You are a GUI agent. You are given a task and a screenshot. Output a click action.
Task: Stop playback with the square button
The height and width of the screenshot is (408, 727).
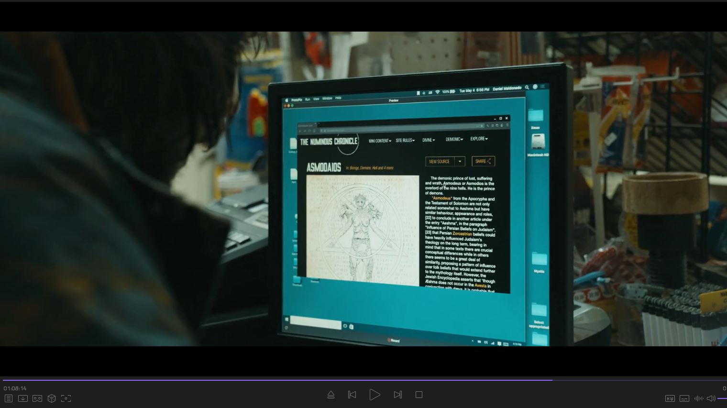[419, 395]
